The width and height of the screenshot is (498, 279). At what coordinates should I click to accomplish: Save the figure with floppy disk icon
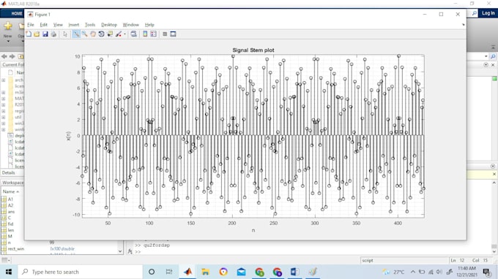pos(45,34)
